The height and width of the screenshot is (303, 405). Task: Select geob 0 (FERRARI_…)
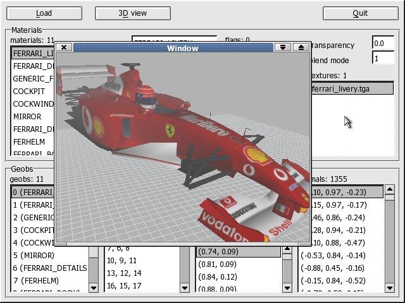33,192
